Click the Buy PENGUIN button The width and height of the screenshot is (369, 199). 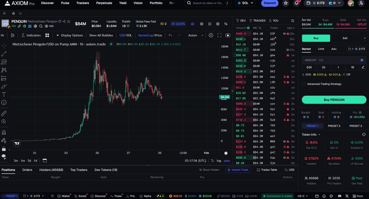click(334, 100)
